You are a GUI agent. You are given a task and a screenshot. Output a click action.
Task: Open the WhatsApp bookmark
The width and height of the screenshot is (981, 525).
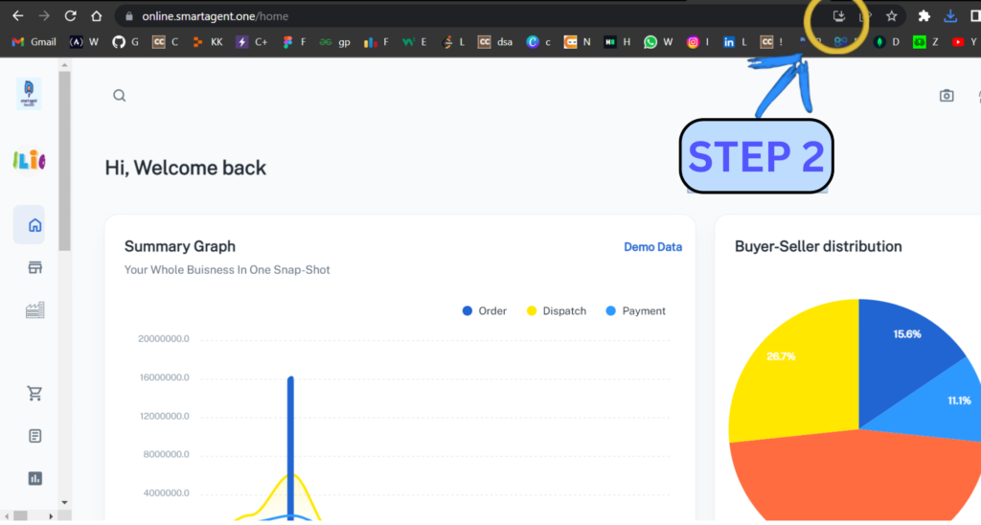point(658,42)
